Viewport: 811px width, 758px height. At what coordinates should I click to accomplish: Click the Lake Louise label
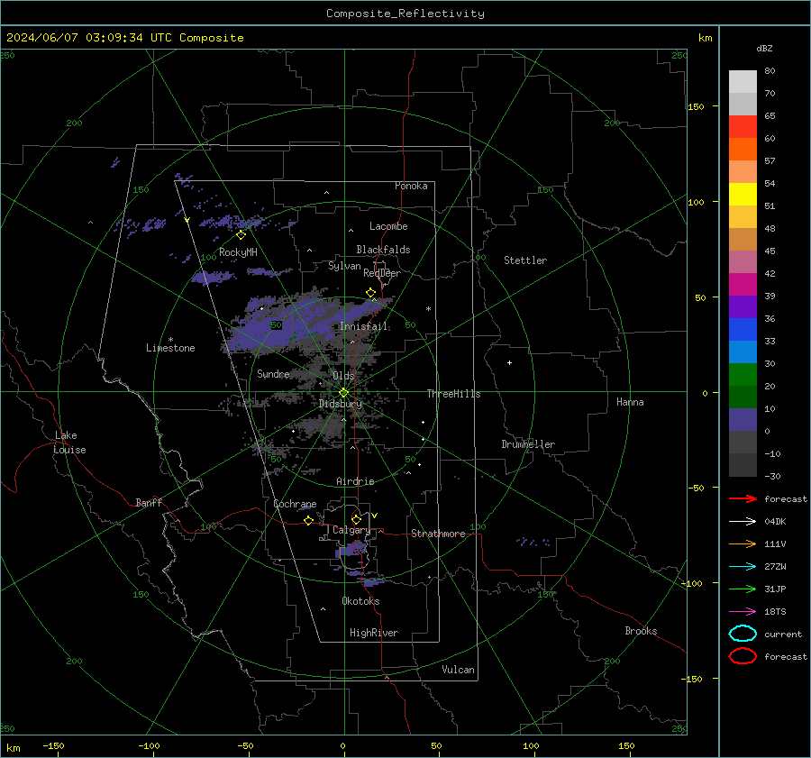click(69, 443)
